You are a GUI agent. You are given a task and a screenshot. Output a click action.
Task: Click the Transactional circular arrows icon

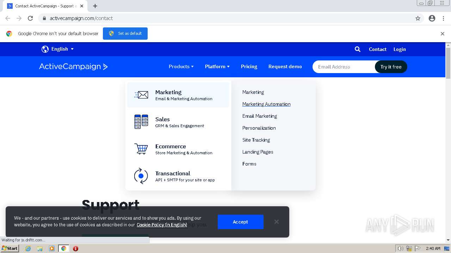click(141, 176)
